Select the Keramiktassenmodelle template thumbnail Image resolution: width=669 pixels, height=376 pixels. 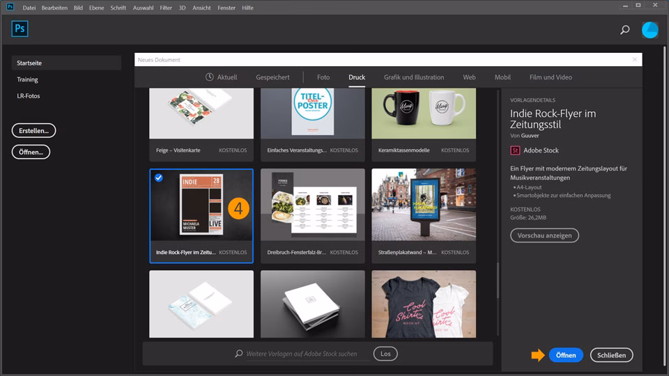point(424,113)
